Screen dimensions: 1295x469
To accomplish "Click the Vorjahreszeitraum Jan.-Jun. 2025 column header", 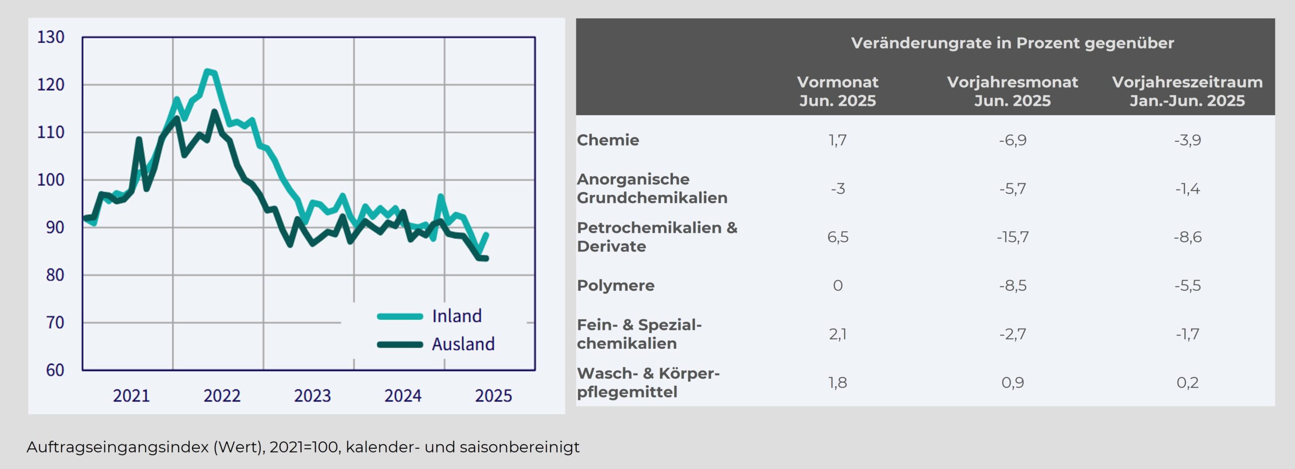I will point(1187,91).
